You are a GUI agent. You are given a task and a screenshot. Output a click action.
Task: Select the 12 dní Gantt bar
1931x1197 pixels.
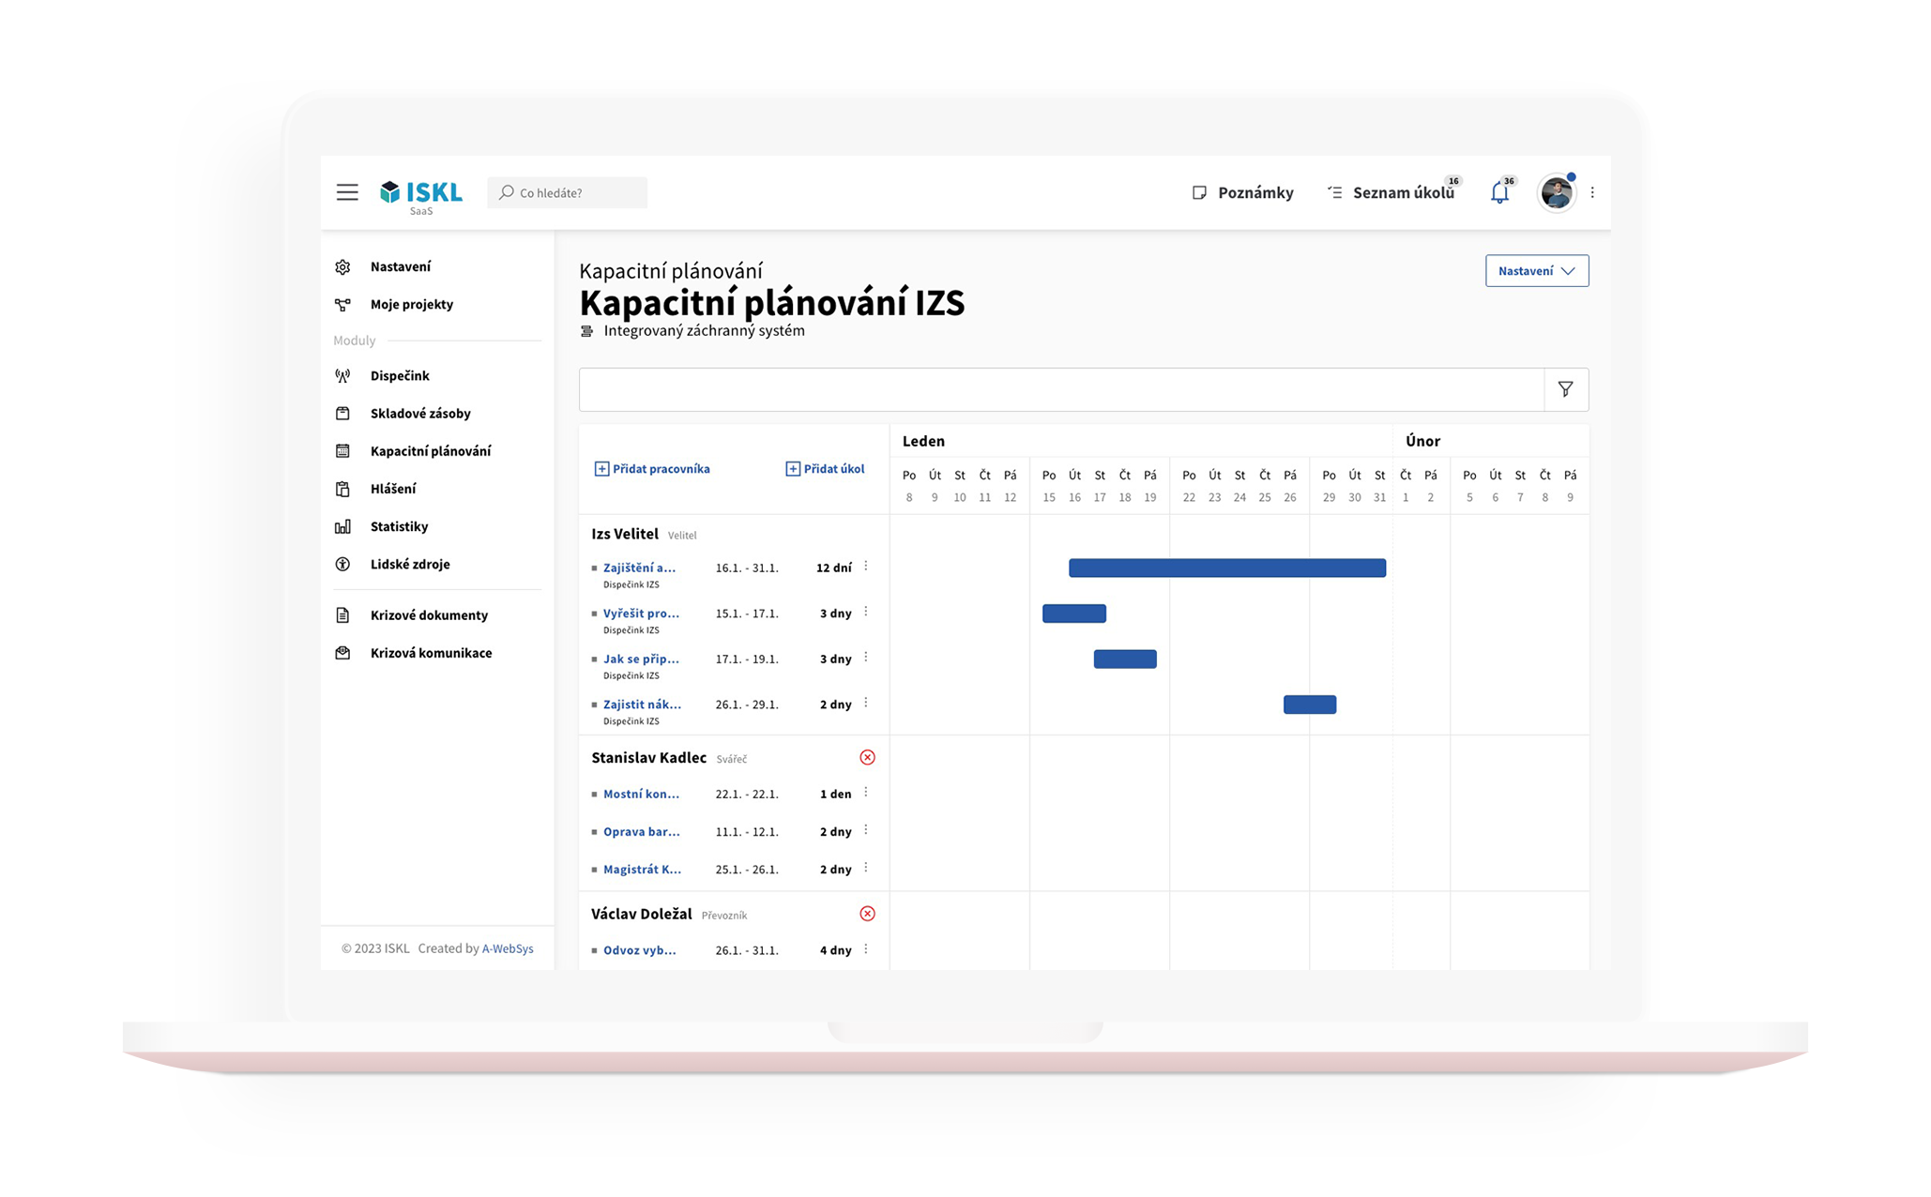[1227, 568]
